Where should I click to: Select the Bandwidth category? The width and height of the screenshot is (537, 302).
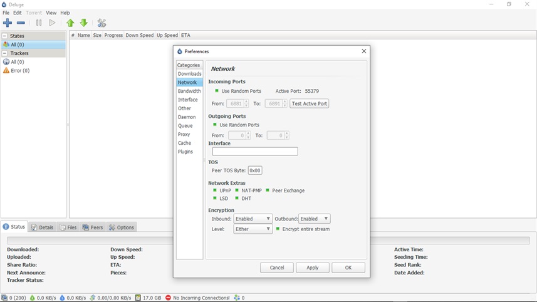point(189,91)
